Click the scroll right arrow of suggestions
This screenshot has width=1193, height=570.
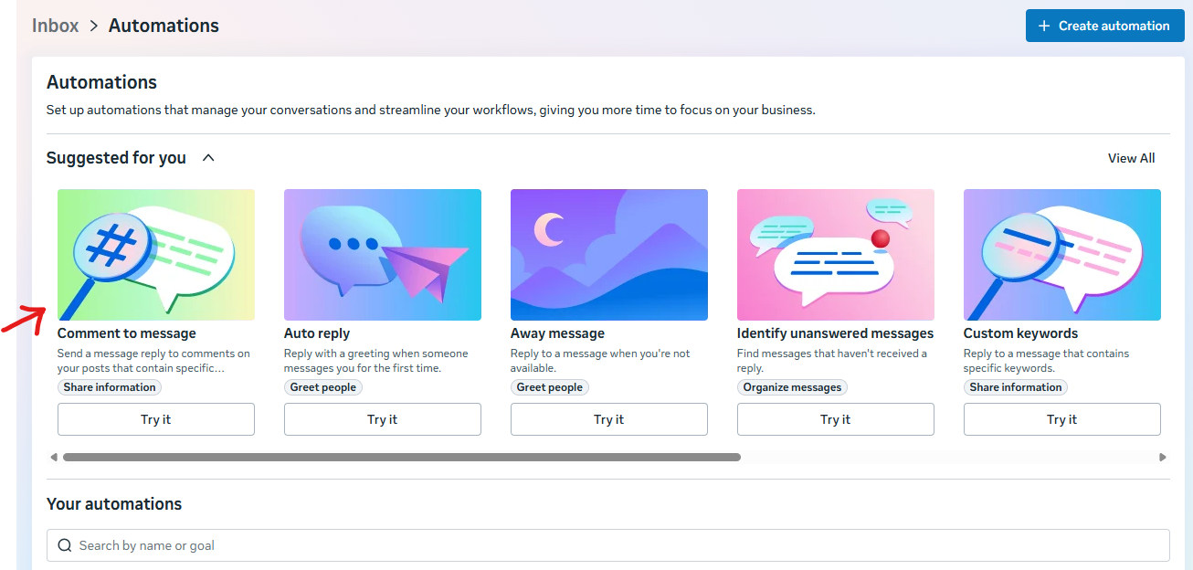1163,457
